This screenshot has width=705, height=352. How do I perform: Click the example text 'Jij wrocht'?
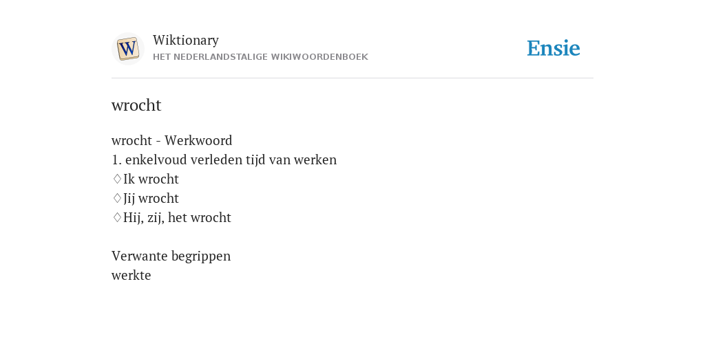[x=151, y=199]
